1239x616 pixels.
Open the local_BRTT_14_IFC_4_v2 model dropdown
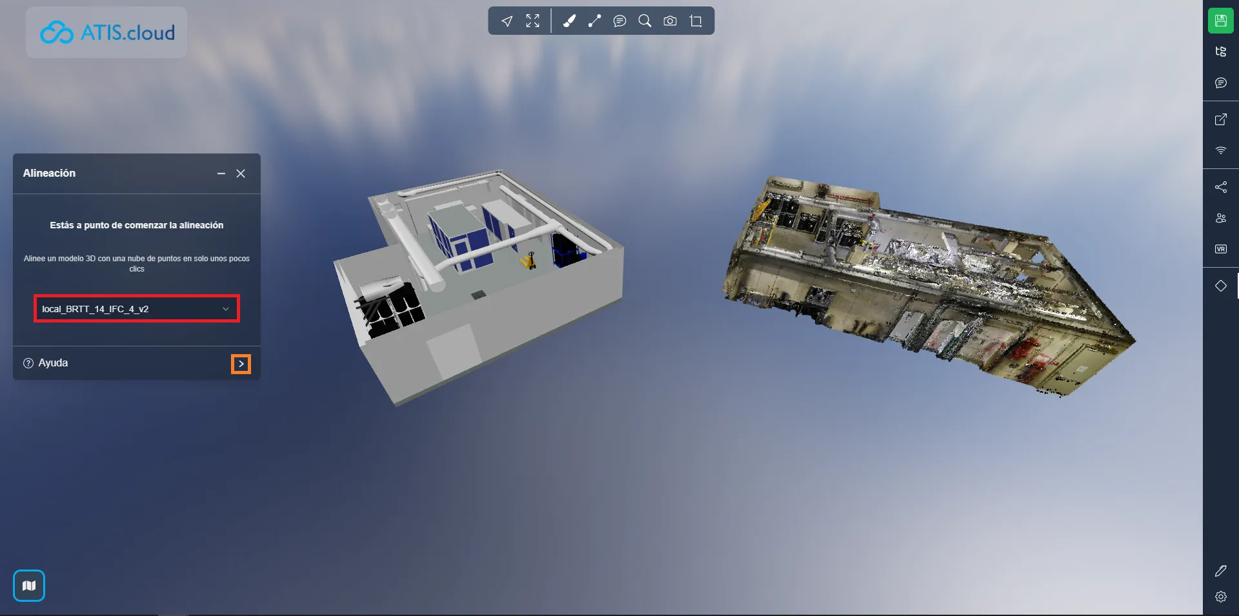point(137,309)
